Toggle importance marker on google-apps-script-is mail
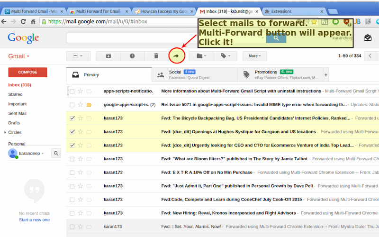The height and width of the screenshot is (237, 379). 89,105
